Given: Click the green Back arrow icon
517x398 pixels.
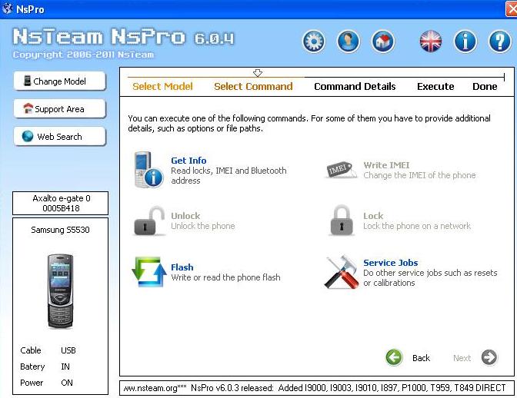Looking at the screenshot, I should 394,357.
